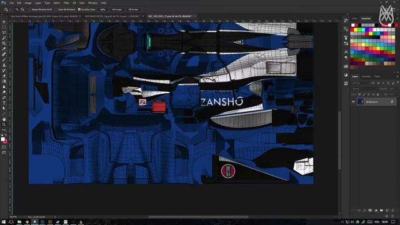The width and height of the screenshot is (400, 225).
Task: Click the background color swatch
Action: click(x=5, y=141)
